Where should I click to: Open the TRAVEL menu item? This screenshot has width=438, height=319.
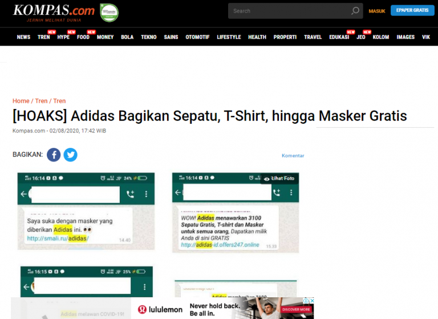pos(313,37)
